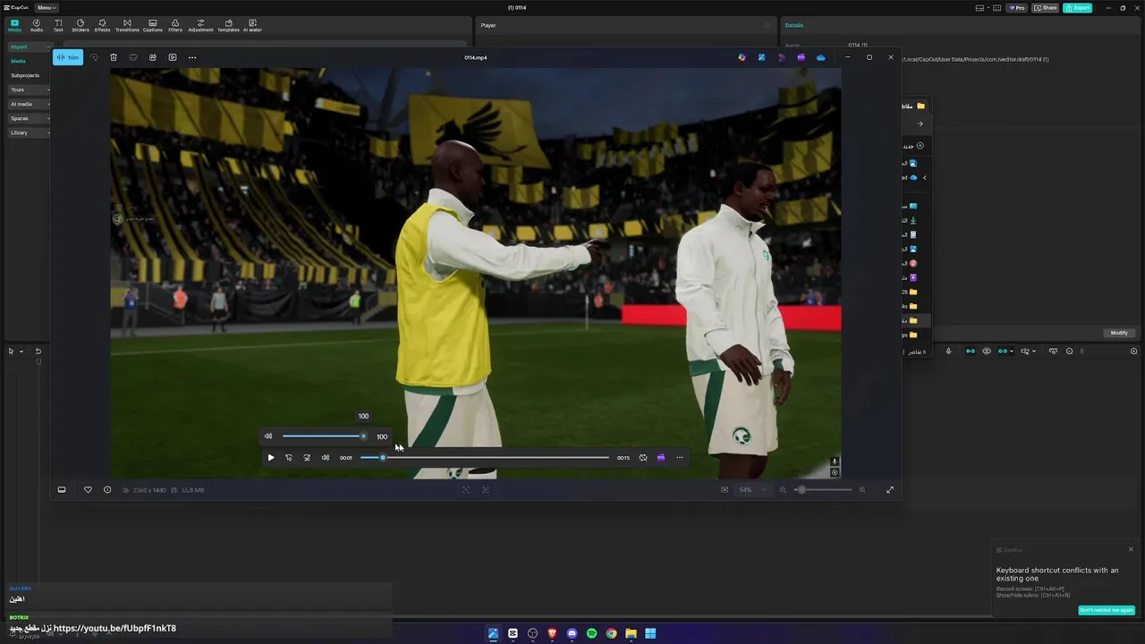This screenshot has height=644, width=1145.
Task: Click the purple Clipchamp edit icon in playback bar
Action: click(x=661, y=458)
